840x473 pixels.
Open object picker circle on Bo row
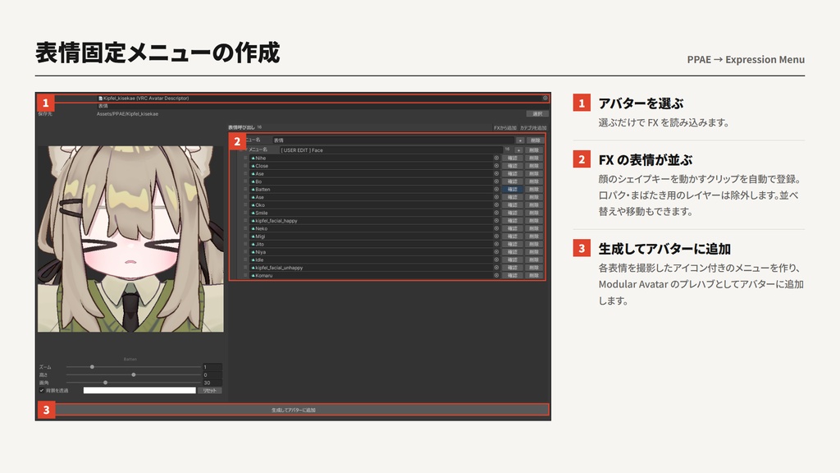pos(496,181)
